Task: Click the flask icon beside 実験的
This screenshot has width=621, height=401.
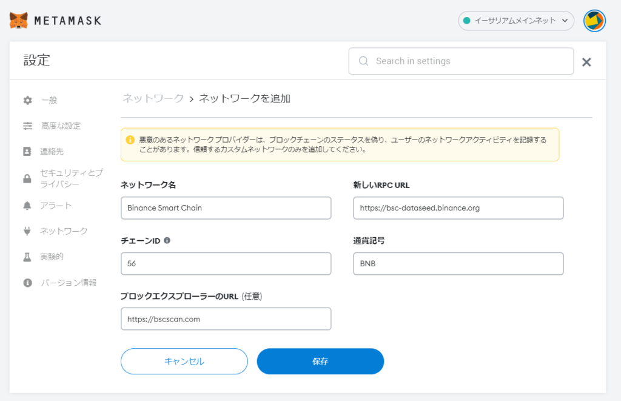Action: click(x=27, y=257)
